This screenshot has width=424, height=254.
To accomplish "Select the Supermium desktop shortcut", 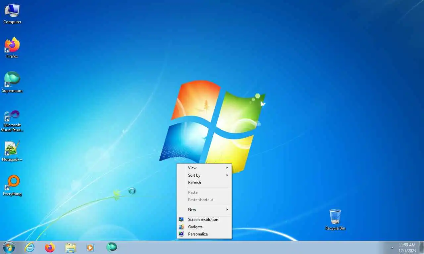I will click(x=12, y=82).
